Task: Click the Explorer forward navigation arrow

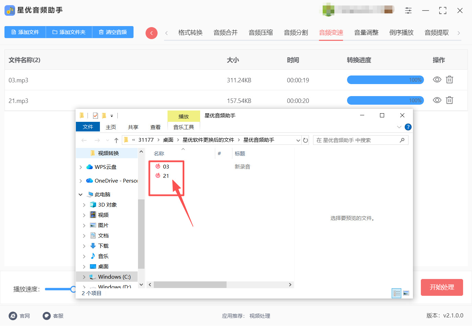Action: [x=97, y=140]
